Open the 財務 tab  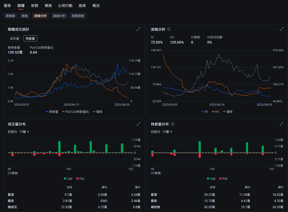pyautogui.click(x=35, y=6)
